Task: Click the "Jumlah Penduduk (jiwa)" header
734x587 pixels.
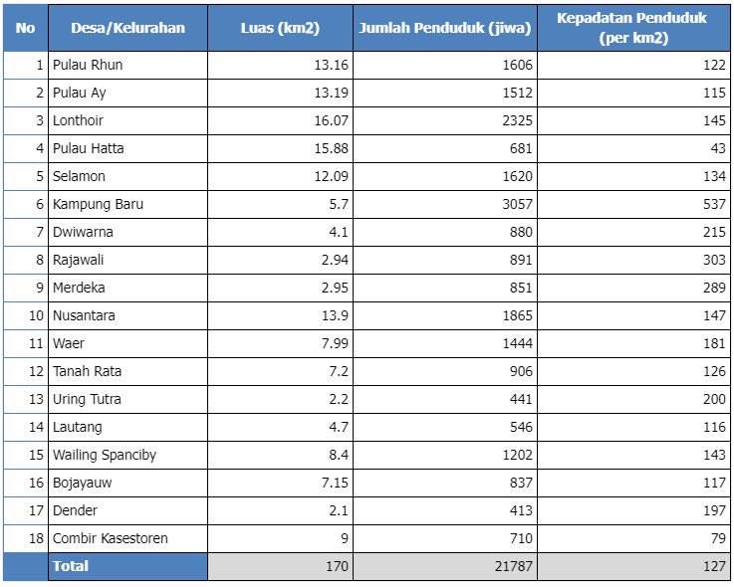Action: [444, 28]
